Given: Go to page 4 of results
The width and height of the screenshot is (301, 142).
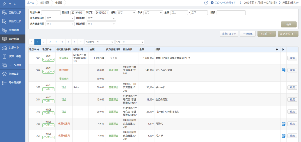Looking at the screenshot, I should [x=56, y=41].
